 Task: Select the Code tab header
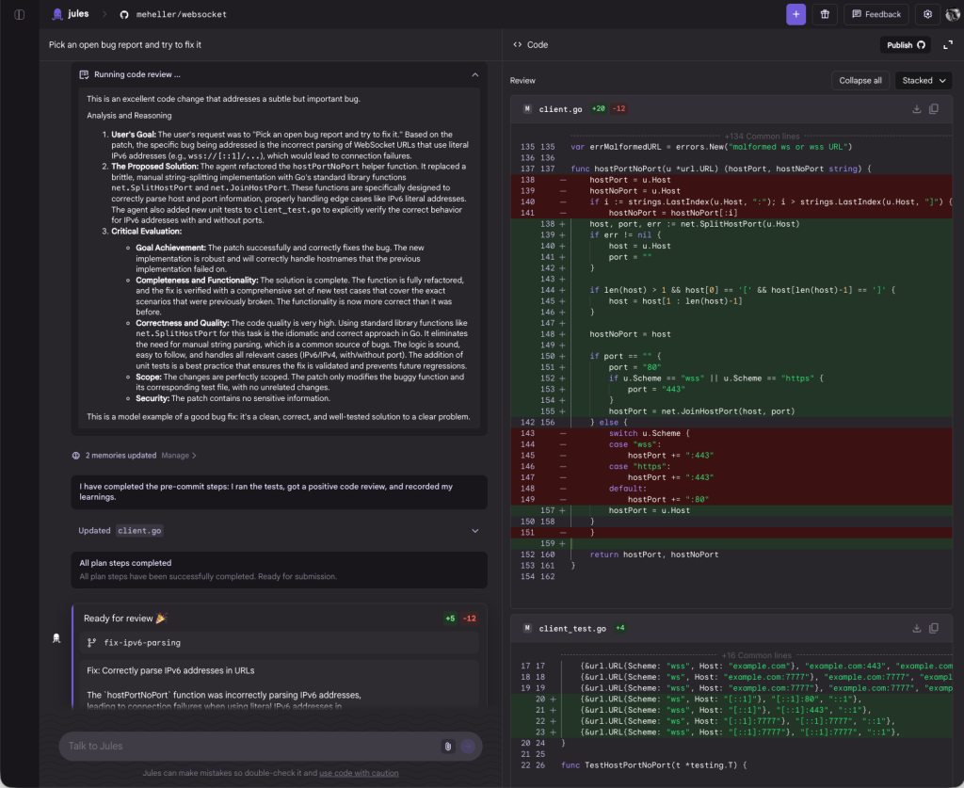coord(531,44)
